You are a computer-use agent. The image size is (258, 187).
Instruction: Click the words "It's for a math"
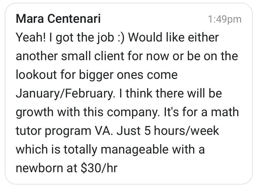[198, 112]
